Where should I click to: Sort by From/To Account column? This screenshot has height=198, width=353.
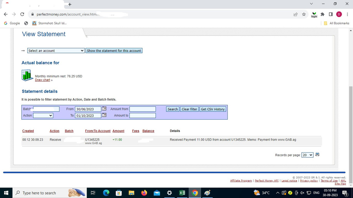pyautogui.click(x=98, y=131)
